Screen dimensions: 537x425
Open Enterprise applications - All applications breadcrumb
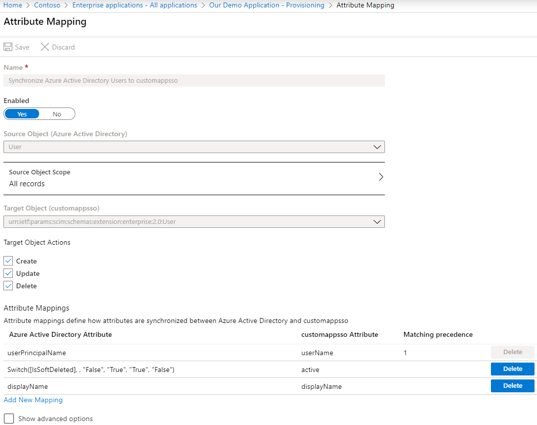[x=135, y=5]
